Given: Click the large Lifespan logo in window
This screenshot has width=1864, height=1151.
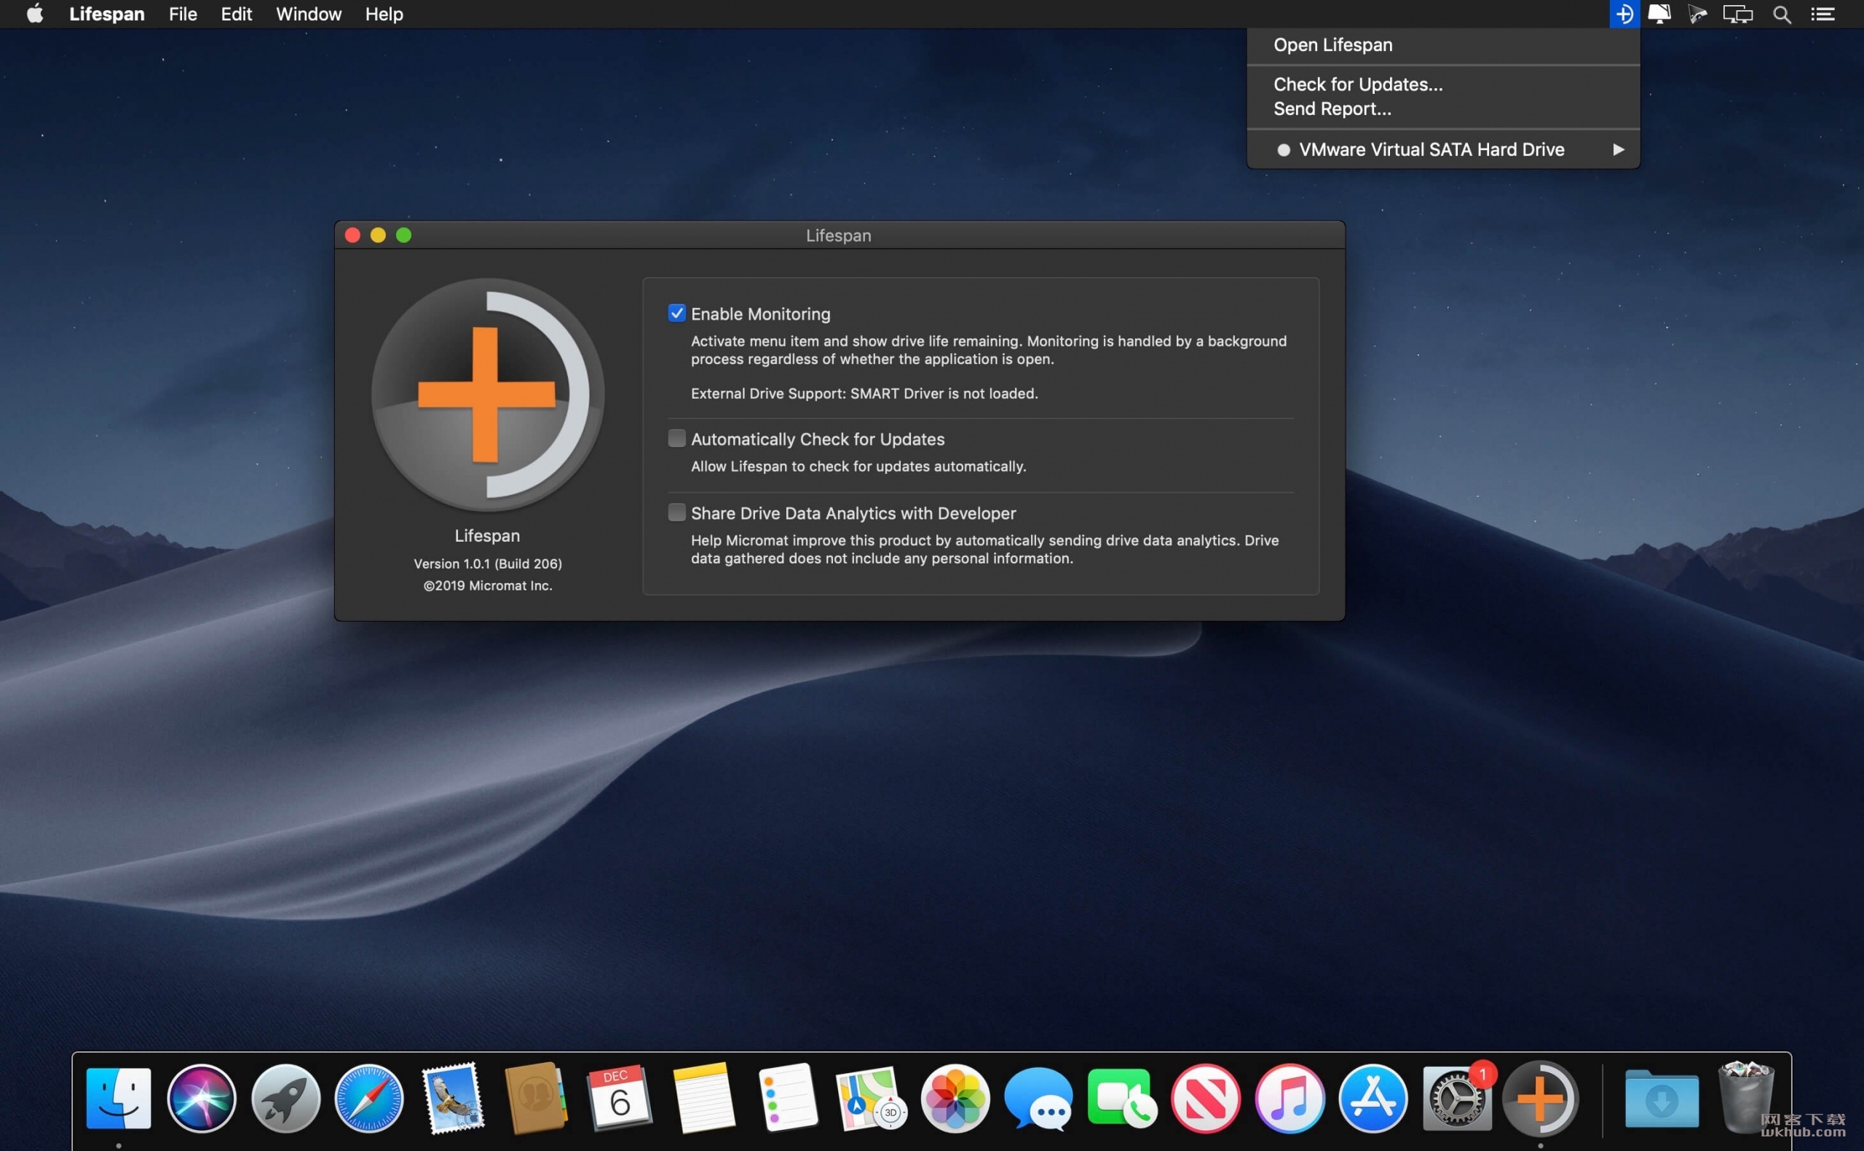Looking at the screenshot, I should click(488, 395).
